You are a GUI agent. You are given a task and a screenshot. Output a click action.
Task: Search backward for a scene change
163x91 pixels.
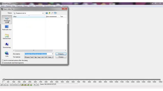point(28,85)
